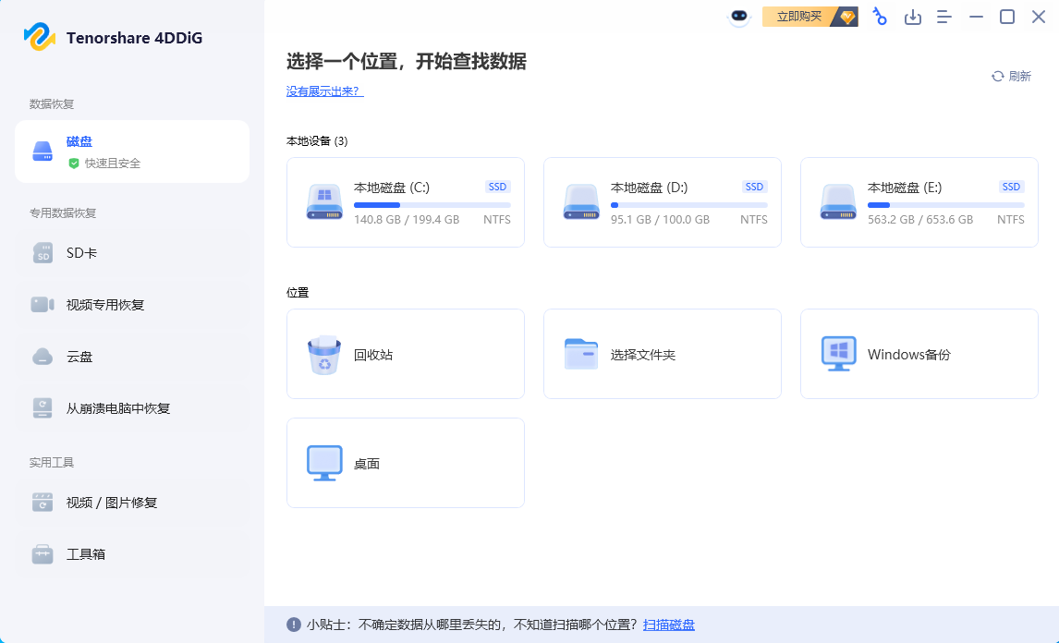Open the 云盘 recovery option

[79, 356]
